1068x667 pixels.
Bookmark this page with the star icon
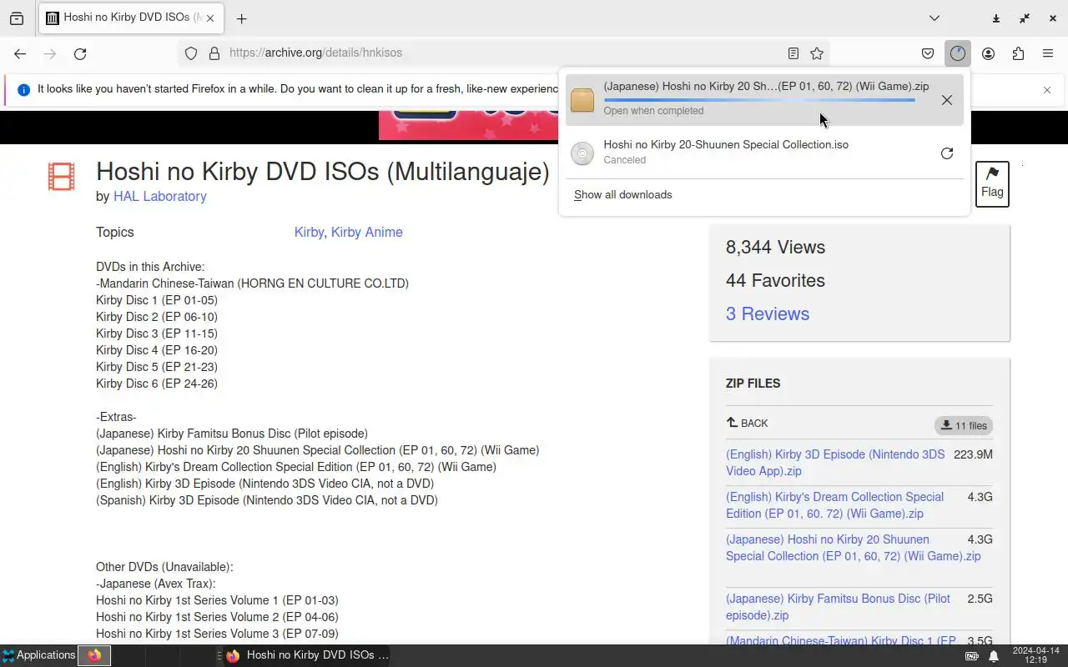(817, 53)
